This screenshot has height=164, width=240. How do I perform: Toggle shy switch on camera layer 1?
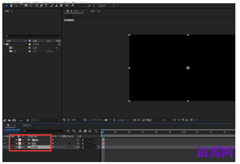[x=53, y=140]
